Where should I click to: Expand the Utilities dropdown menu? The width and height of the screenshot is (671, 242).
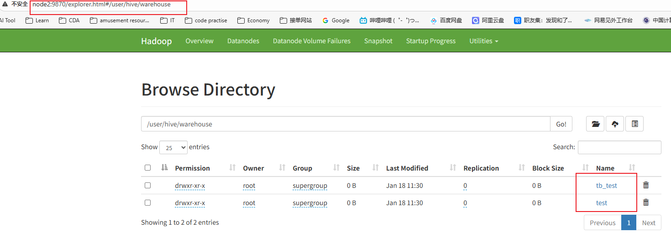click(483, 41)
